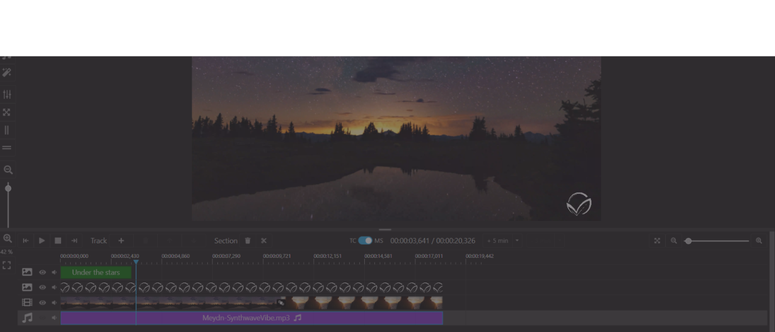Screen dimensions: 775x332
Task: Open the dropdown arrow next to + 5 min
Action: 517,241
